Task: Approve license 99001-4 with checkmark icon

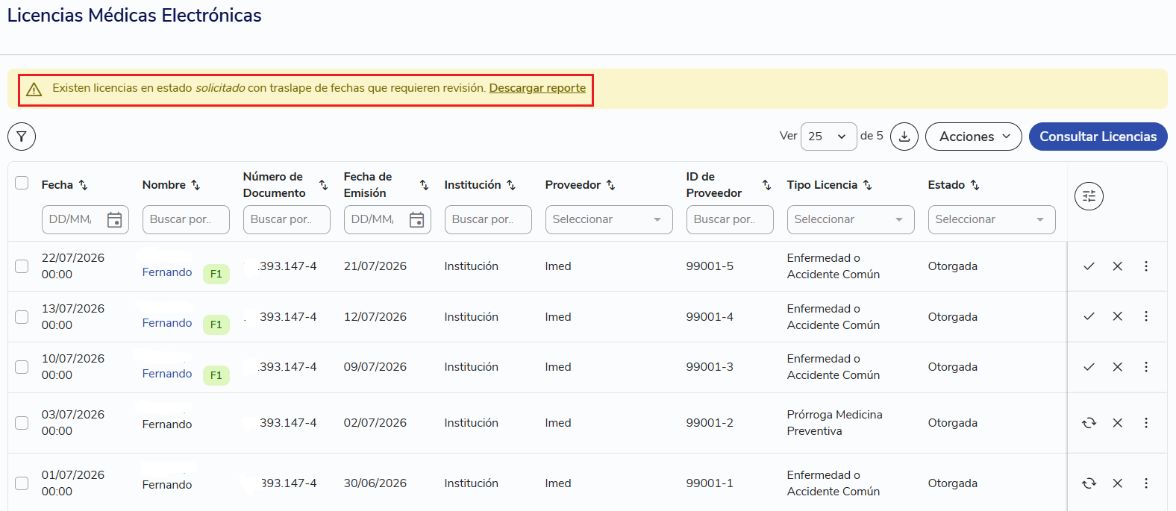Action: coord(1089,316)
